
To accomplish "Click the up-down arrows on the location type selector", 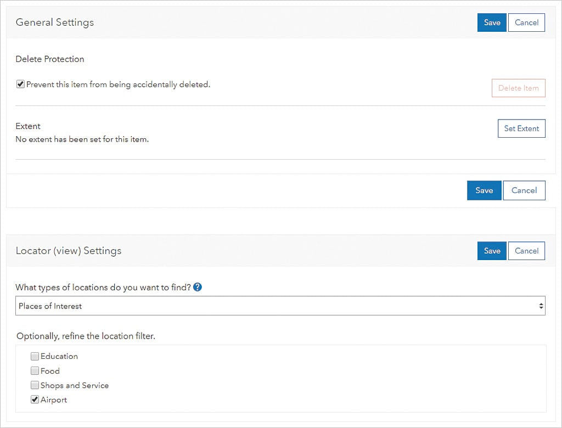I will [541, 306].
